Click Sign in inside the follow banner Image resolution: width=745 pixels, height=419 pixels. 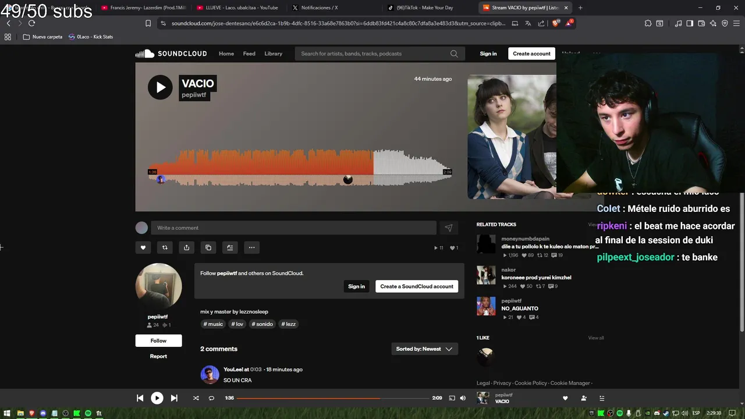[356, 286]
